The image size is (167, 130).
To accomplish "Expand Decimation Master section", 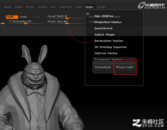I will (x=109, y=41).
